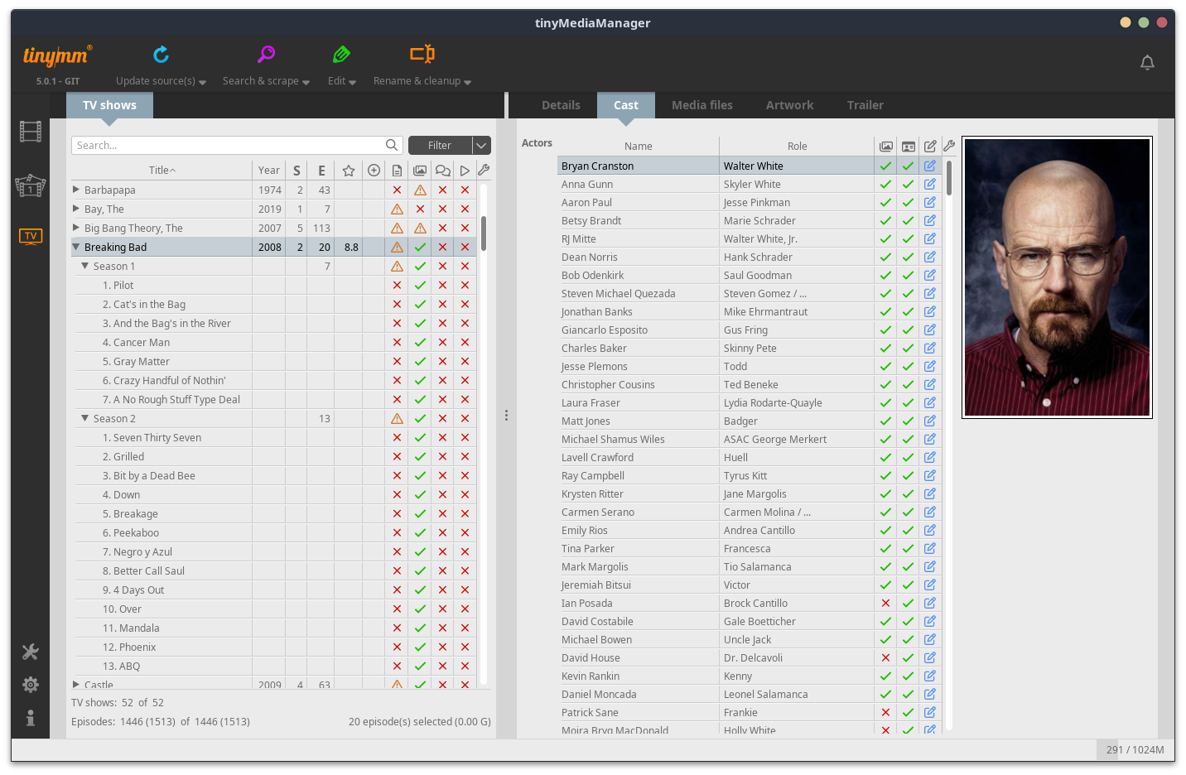Sort TV shows by Title column
1186x775 pixels.
(162, 171)
